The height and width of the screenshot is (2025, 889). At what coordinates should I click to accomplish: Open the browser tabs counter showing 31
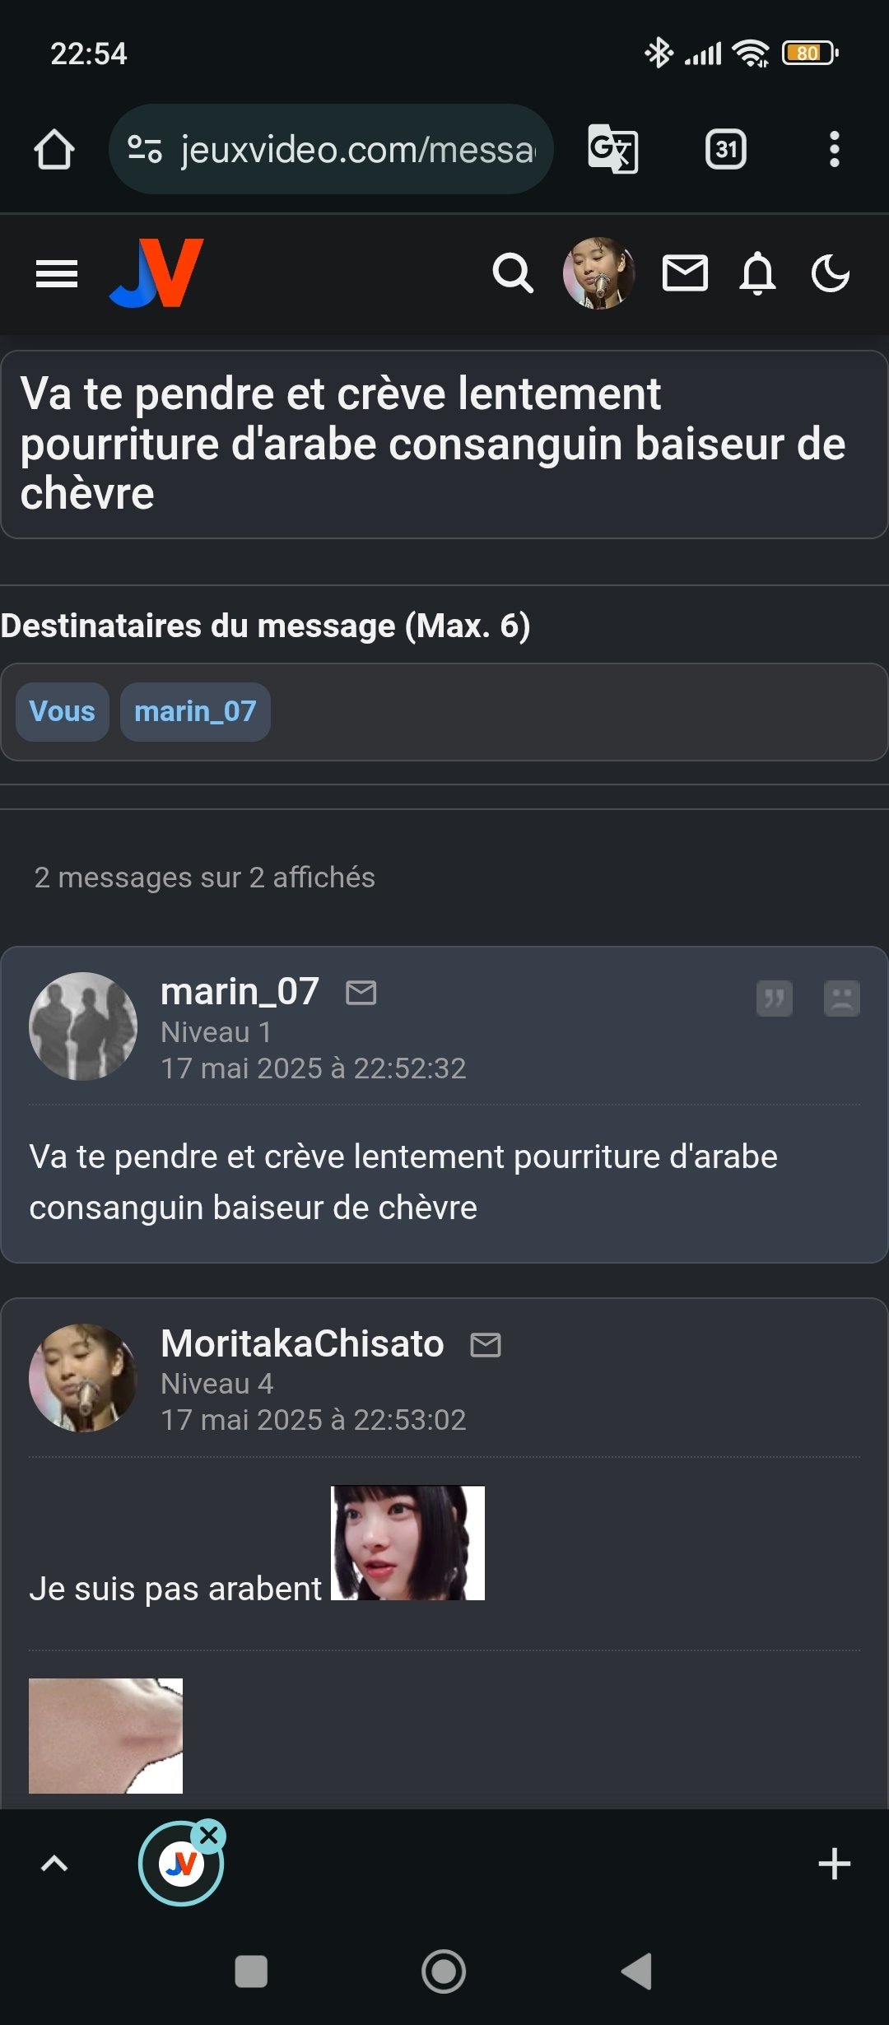pyautogui.click(x=726, y=149)
